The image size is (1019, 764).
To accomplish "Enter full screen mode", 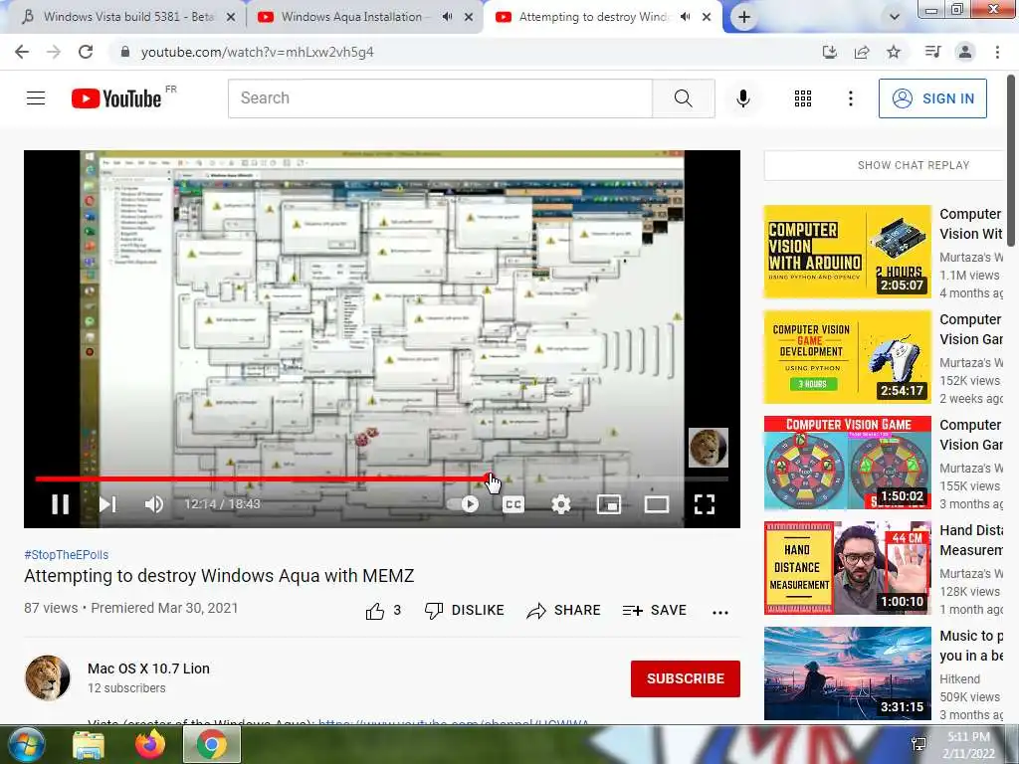I will coord(705,504).
